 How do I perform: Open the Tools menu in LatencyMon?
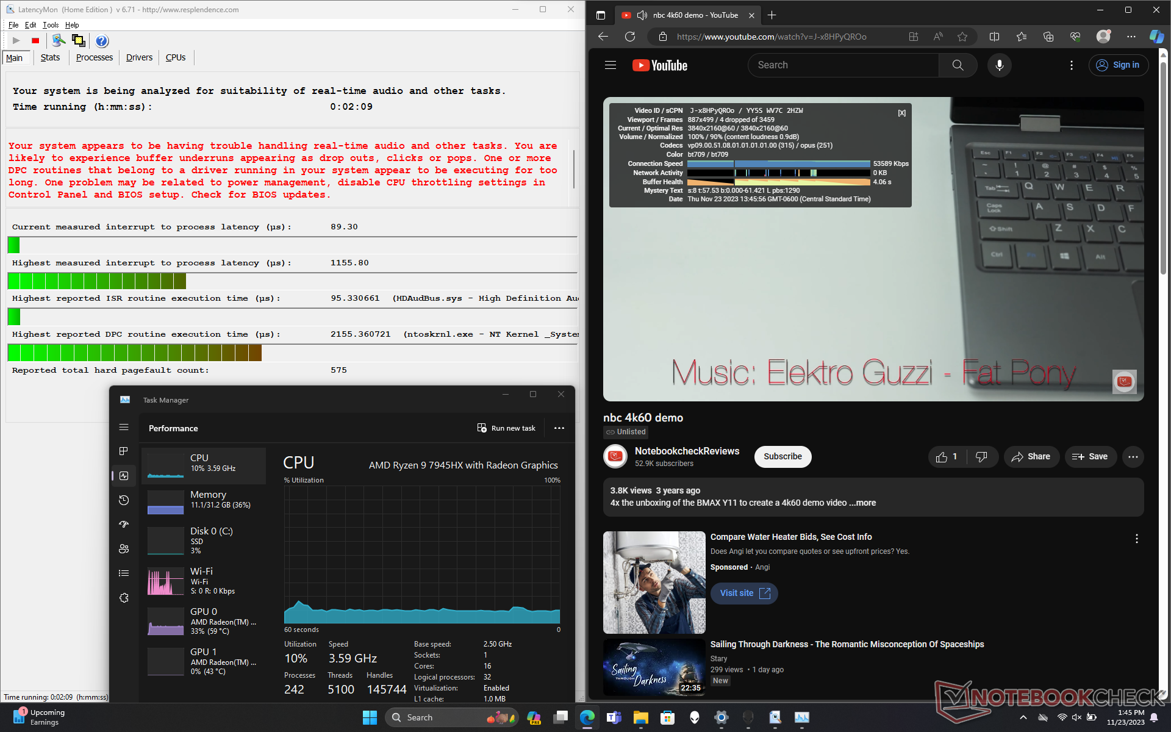click(x=51, y=25)
